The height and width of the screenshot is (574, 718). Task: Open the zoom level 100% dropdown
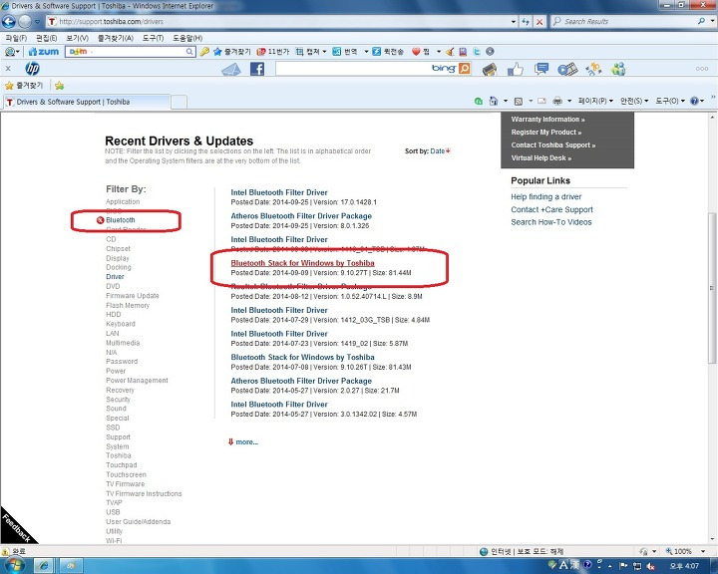point(702,551)
